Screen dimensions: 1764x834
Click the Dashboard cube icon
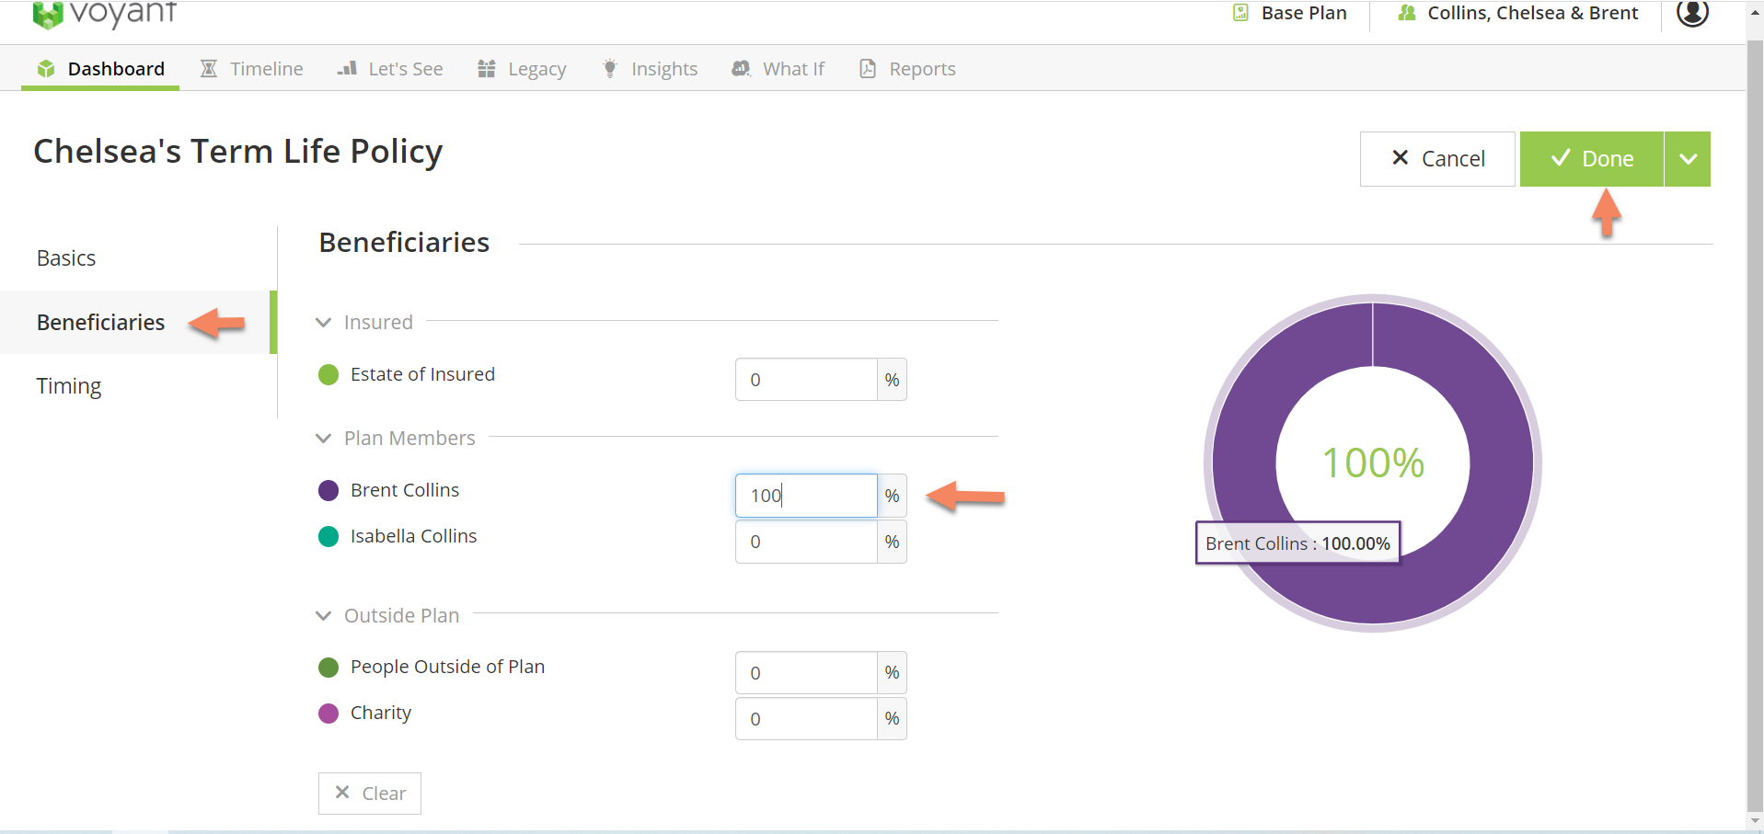(x=46, y=69)
